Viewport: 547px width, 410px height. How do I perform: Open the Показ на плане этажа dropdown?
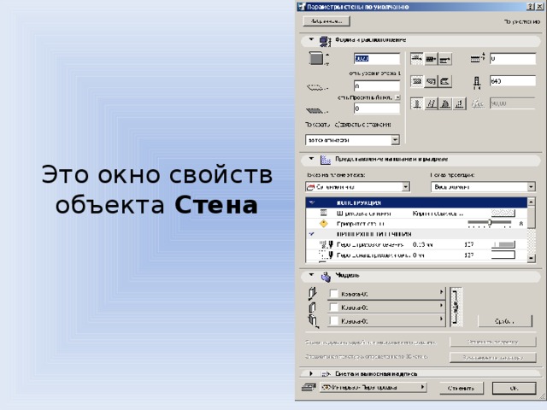tap(357, 187)
